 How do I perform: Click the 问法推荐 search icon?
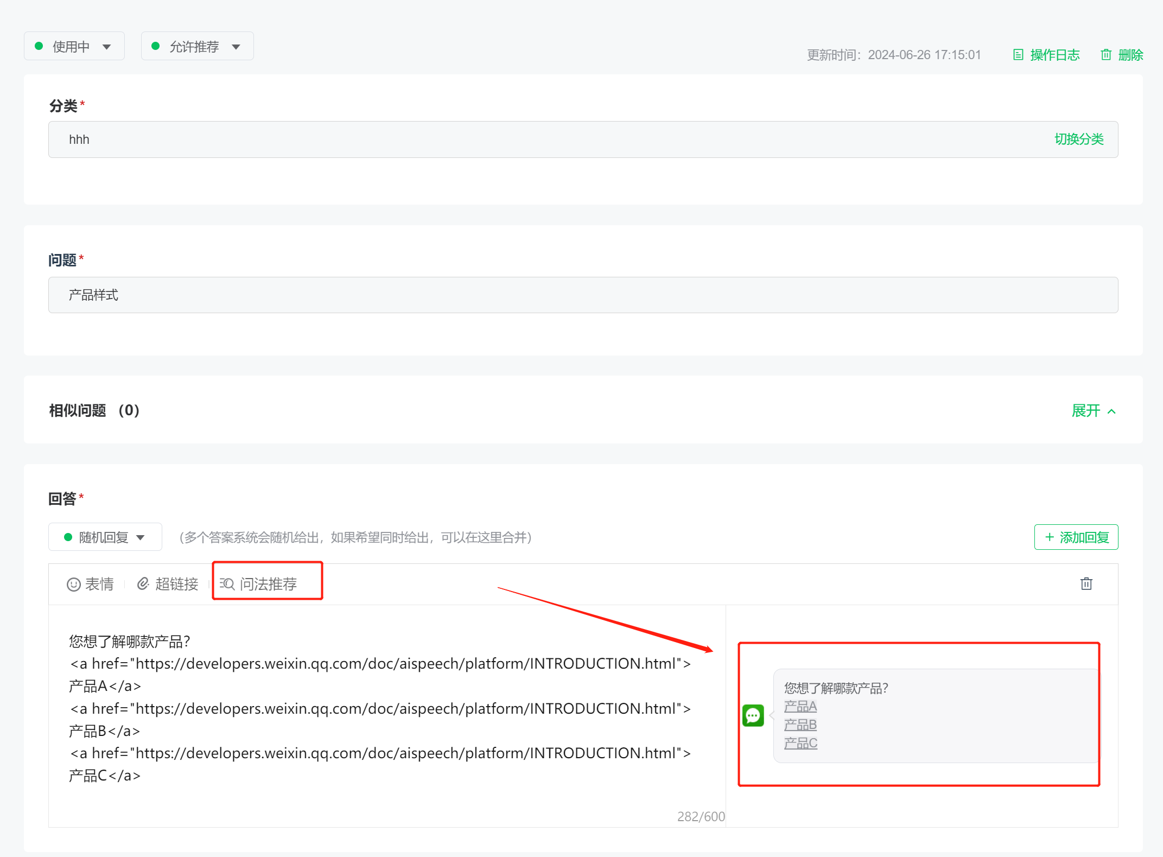227,585
